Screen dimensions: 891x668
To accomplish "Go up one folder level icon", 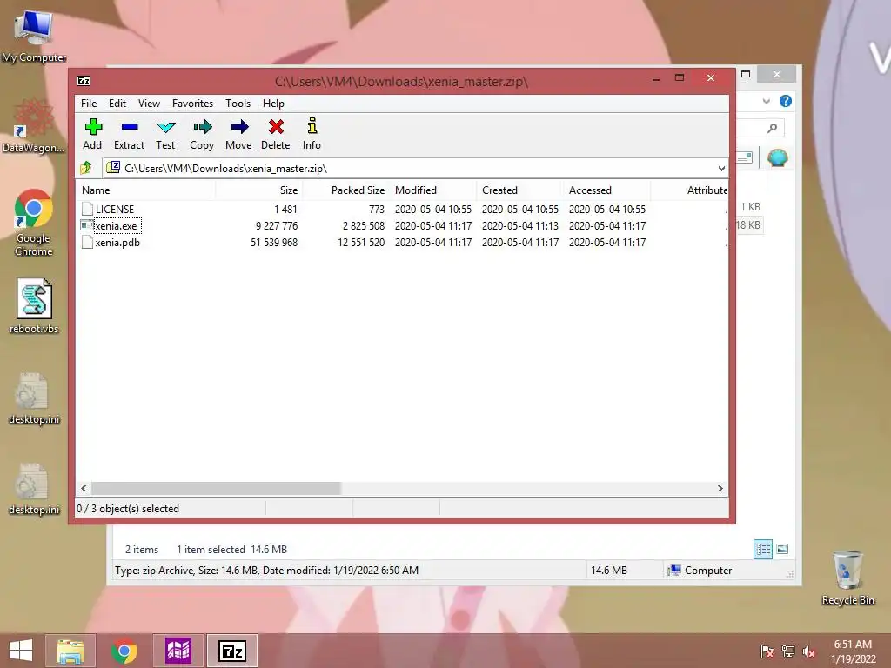I will coord(86,168).
